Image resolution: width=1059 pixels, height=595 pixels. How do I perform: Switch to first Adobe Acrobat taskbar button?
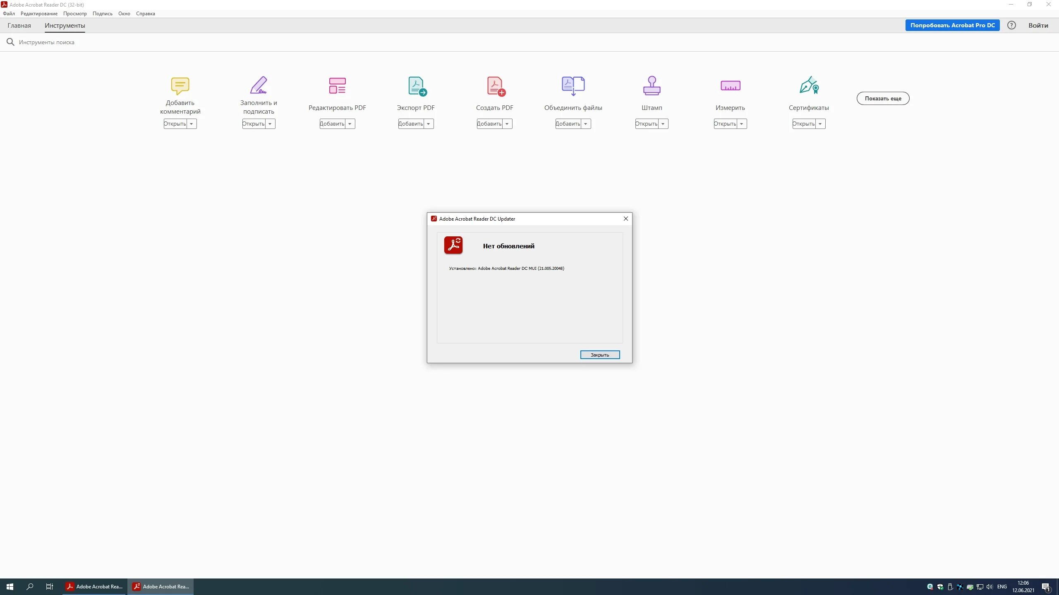click(94, 587)
